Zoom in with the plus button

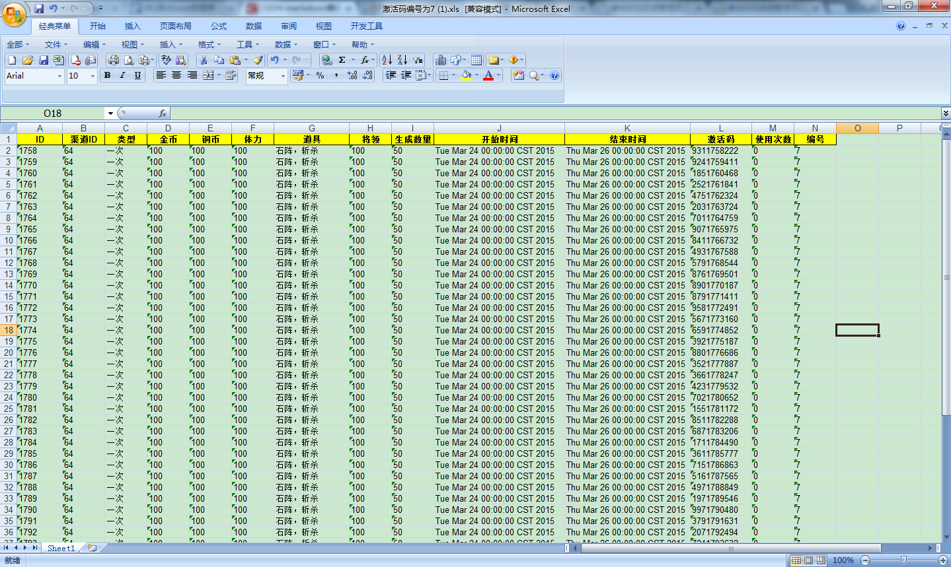click(943, 560)
